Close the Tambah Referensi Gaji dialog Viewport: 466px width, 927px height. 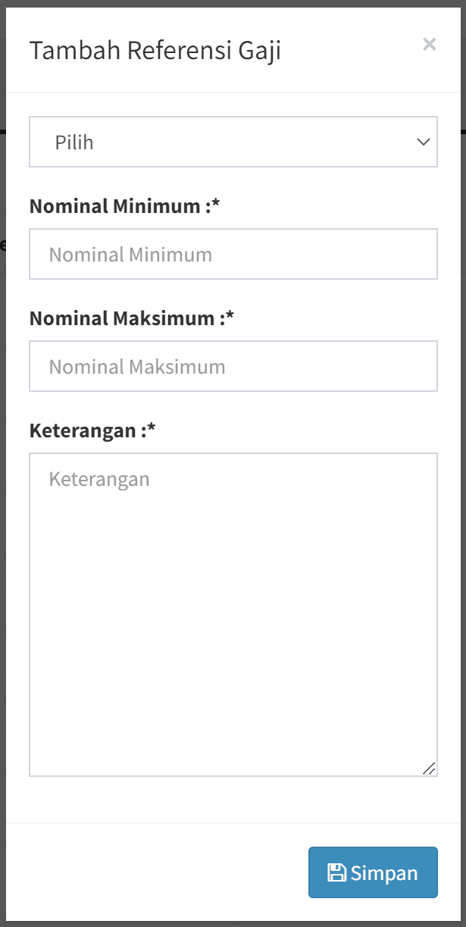click(430, 44)
